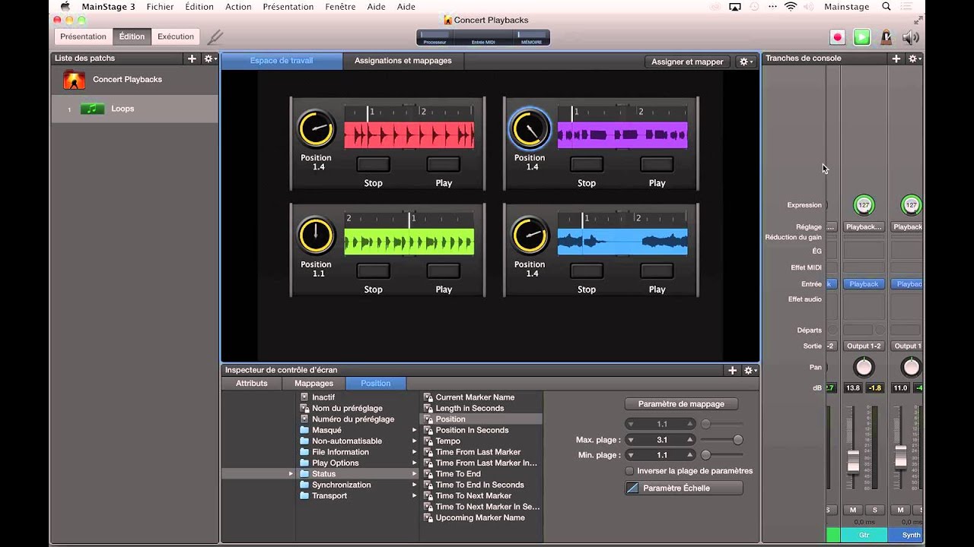Click the purple loop Position knob
Screen dimensions: 974x547
pos(530,129)
